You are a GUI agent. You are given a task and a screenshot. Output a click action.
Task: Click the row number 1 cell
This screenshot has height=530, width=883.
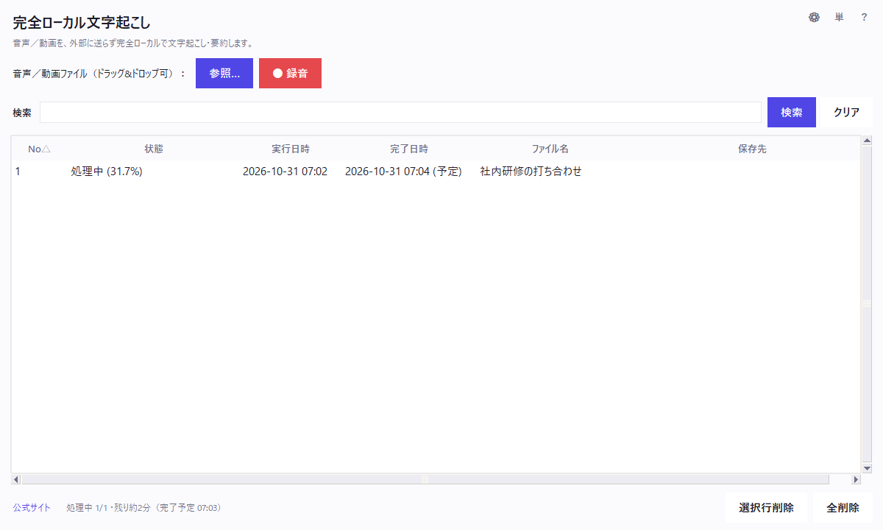coord(18,172)
